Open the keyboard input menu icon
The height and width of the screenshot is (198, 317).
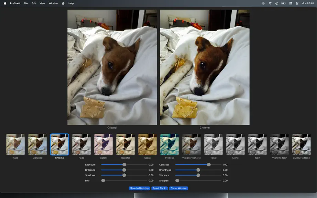[291, 3]
